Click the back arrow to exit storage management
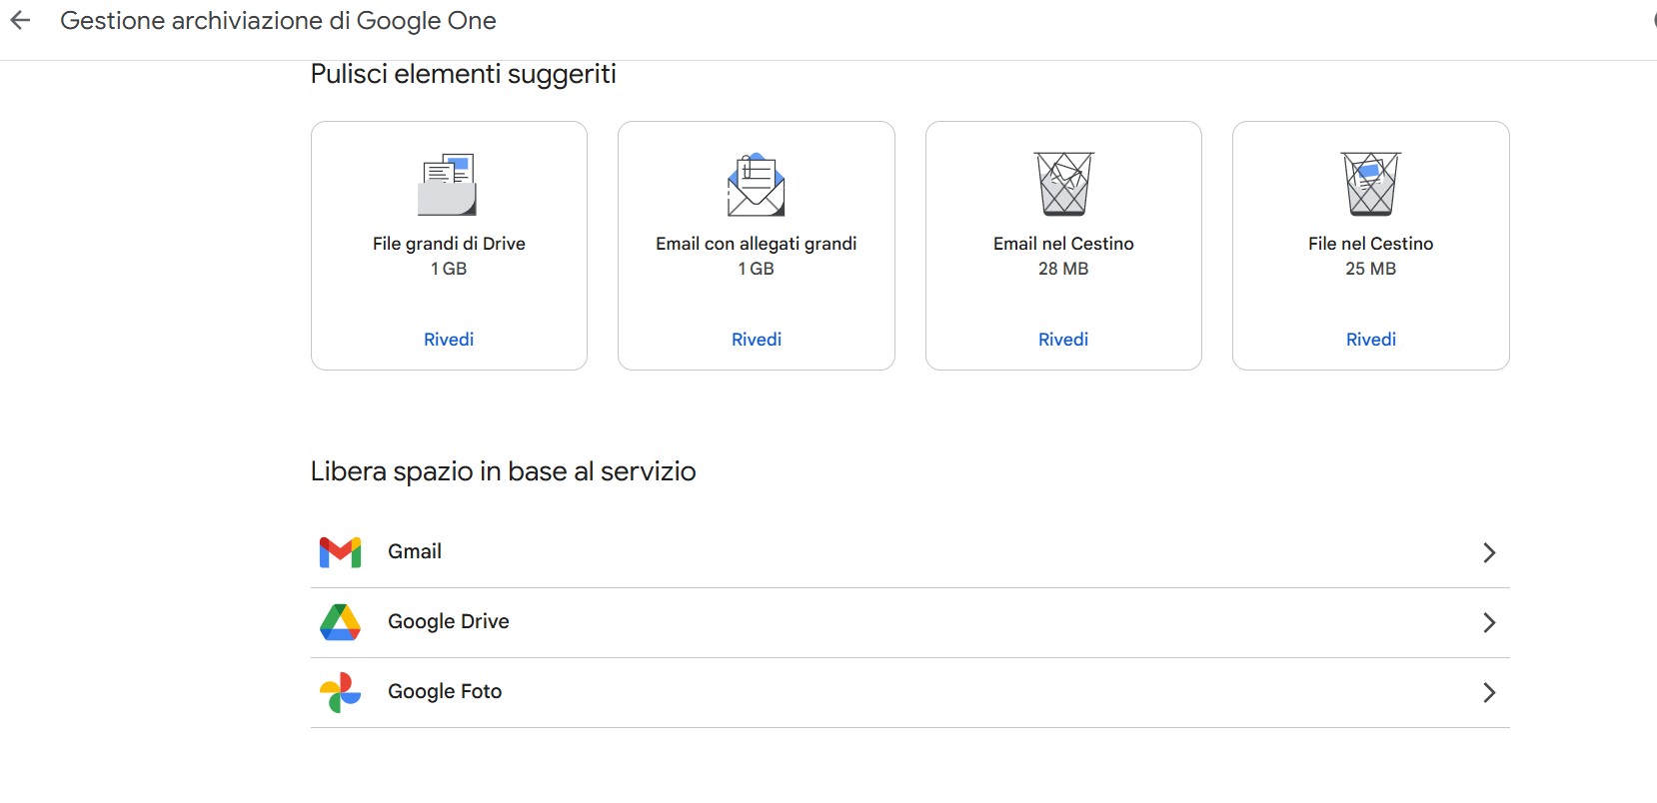1657x803 pixels. [x=21, y=20]
